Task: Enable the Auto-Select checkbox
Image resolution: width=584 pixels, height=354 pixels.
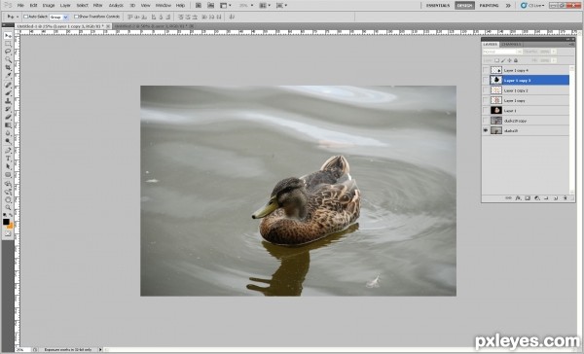Action: 25,17
